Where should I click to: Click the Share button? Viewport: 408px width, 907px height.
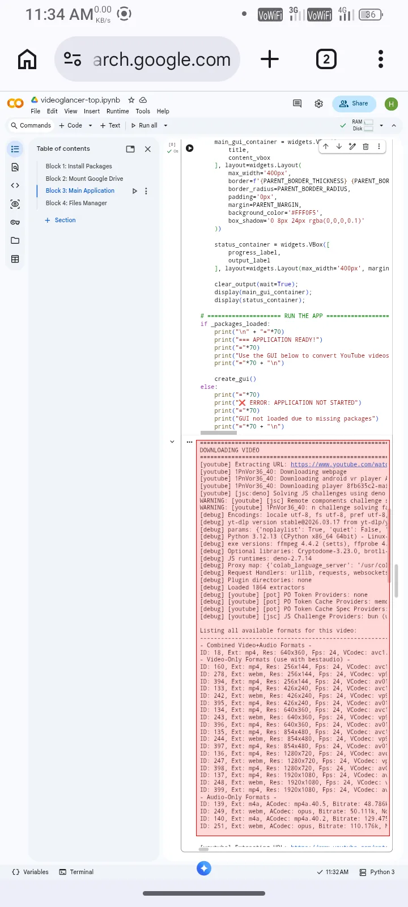click(x=354, y=104)
